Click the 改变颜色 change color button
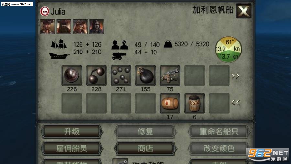Screen dimensions: 291x164 pyautogui.click(x=219, y=148)
